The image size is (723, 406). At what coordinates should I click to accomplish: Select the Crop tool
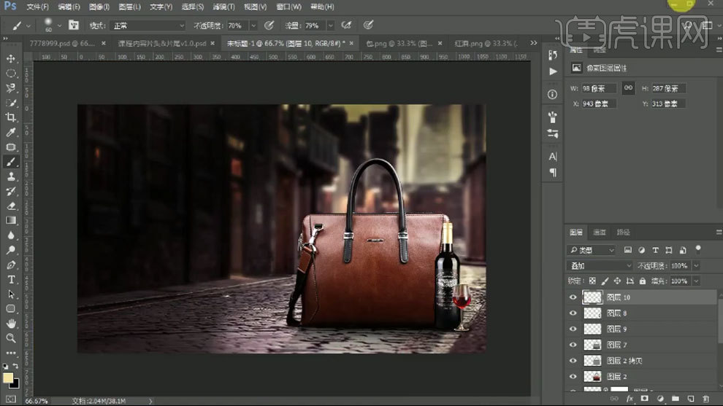click(11, 117)
